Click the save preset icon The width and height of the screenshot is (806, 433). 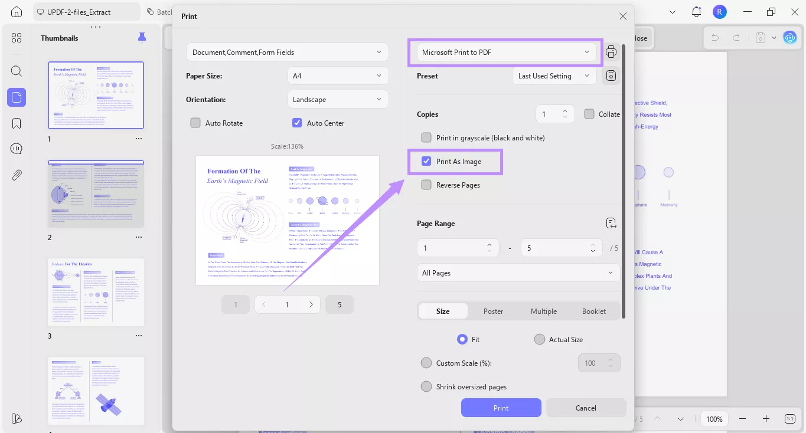pyautogui.click(x=611, y=76)
